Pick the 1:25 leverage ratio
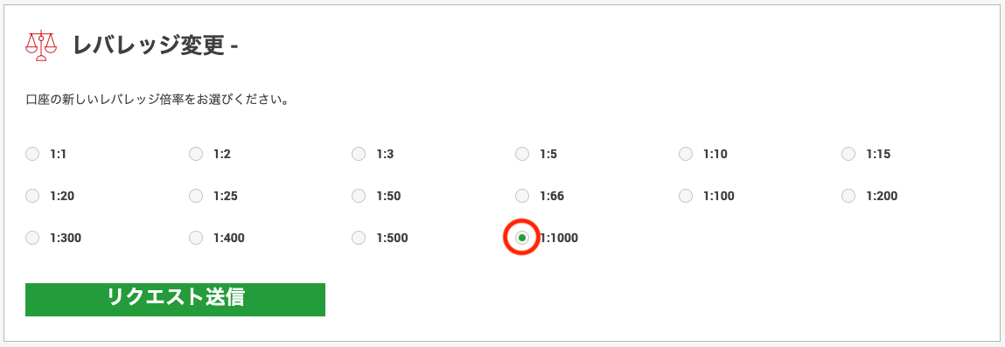1005x347 pixels. pos(195,196)
